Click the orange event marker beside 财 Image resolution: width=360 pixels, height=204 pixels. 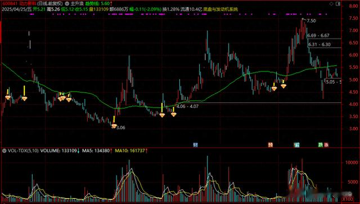[271, 145]
